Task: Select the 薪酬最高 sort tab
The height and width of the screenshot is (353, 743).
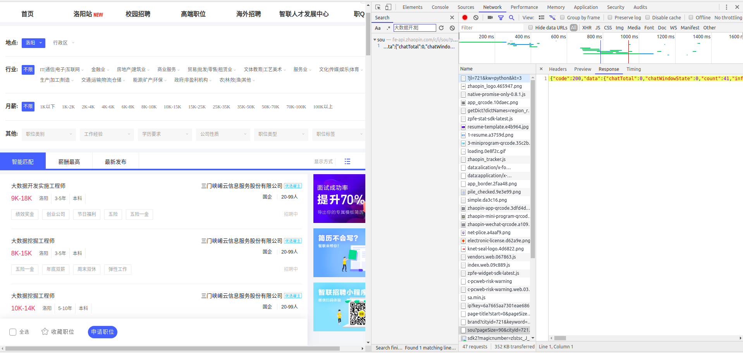Action: pyautogui.click(x=69, y=161)
